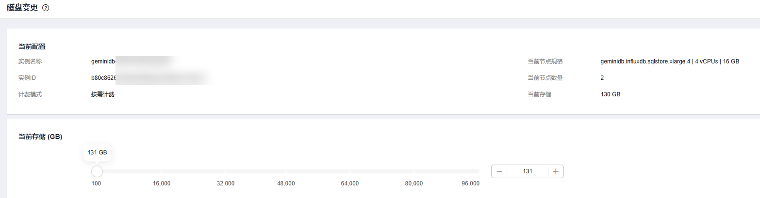The image size is (760, 198).
Task: Click the storage slider handle
Action: (x=97, y=171)
